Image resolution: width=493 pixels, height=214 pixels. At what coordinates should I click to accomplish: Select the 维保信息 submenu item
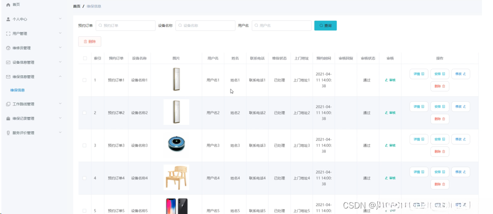click(34, 90)
